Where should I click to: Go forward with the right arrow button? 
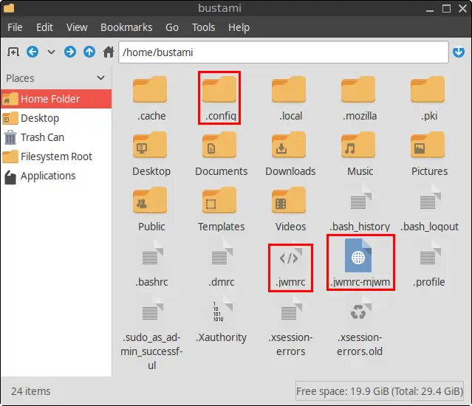point(70,52)
